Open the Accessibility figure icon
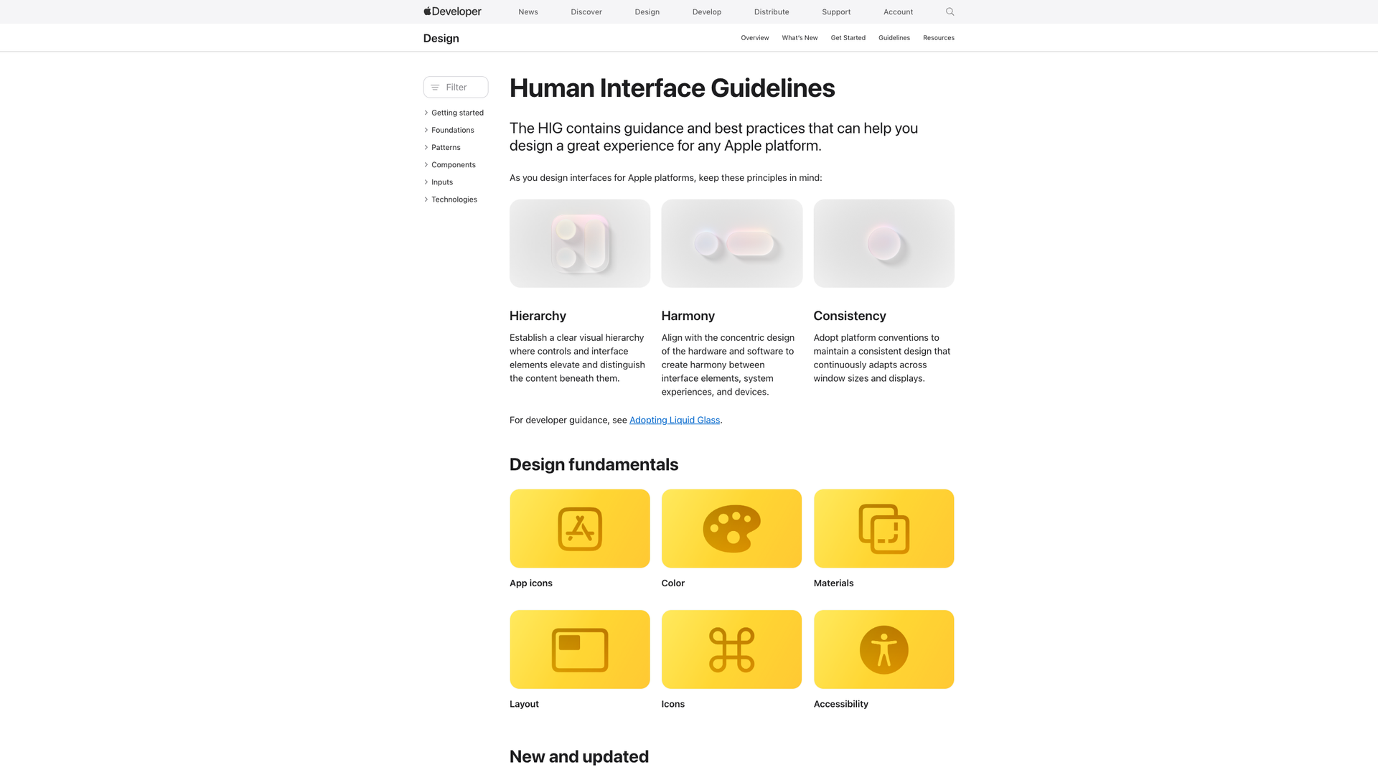Image resolution: width=1378 pixels, height=775 pixels. [x=883, y=649]
